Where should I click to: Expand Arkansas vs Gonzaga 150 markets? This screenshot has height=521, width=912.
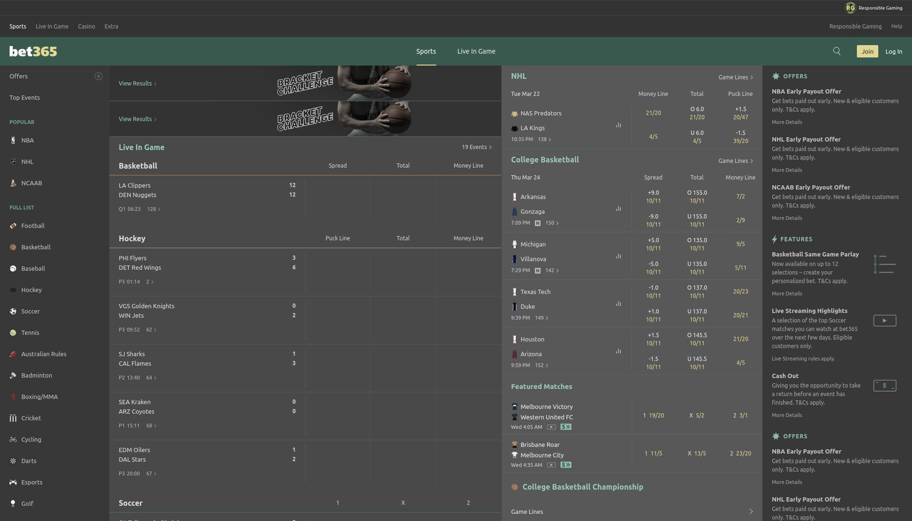pos(552,223)
